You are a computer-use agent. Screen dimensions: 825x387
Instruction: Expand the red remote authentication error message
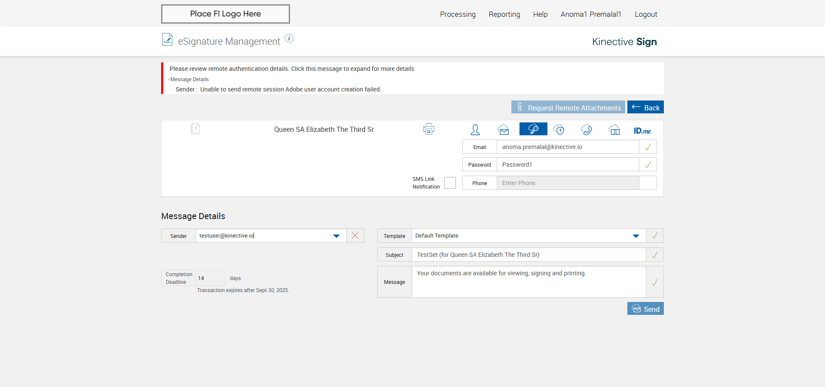coord(292,69)
